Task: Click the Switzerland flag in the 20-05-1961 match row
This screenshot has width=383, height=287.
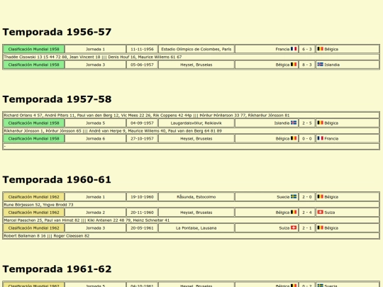Action: pos(294,227)
